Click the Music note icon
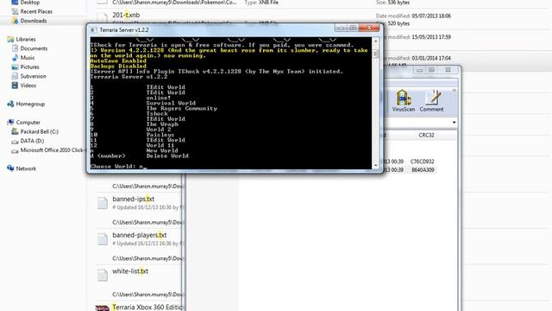The image size is (552, 311). tap(15, 58)
